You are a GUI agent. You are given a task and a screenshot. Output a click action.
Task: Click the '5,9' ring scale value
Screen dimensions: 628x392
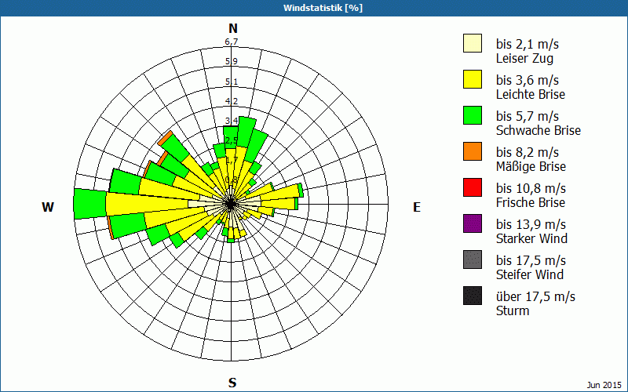pos(232,61)
